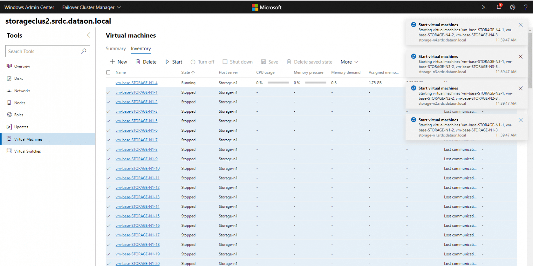Uncheck row vm-base-STORAGE-N1-11

(x=108, y=178)
